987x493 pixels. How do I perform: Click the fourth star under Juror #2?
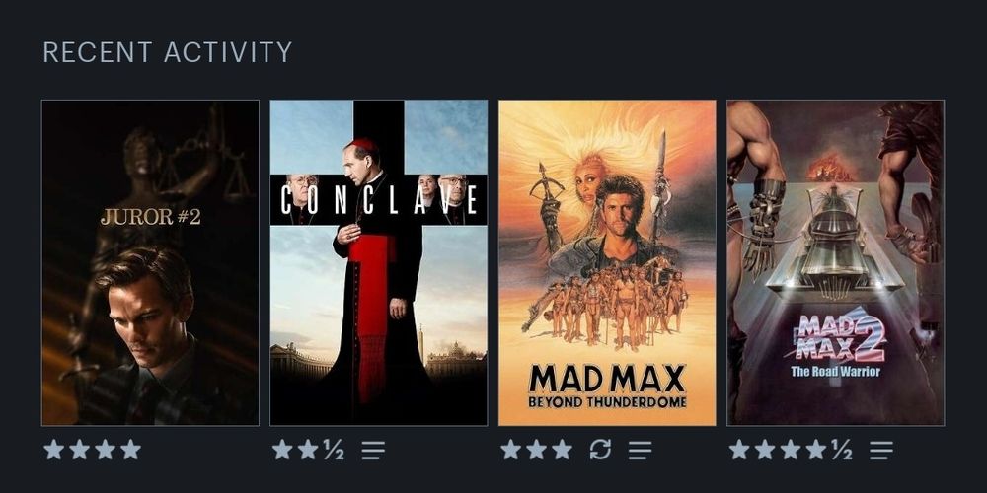(x=131, y=450)
